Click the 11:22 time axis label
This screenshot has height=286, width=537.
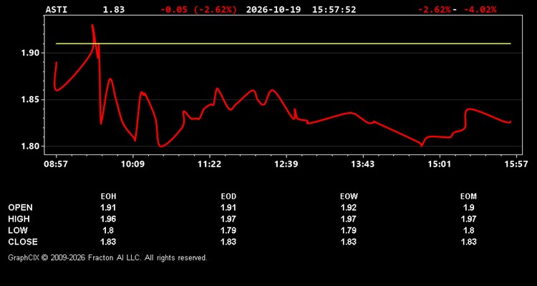tap(209, 164)
